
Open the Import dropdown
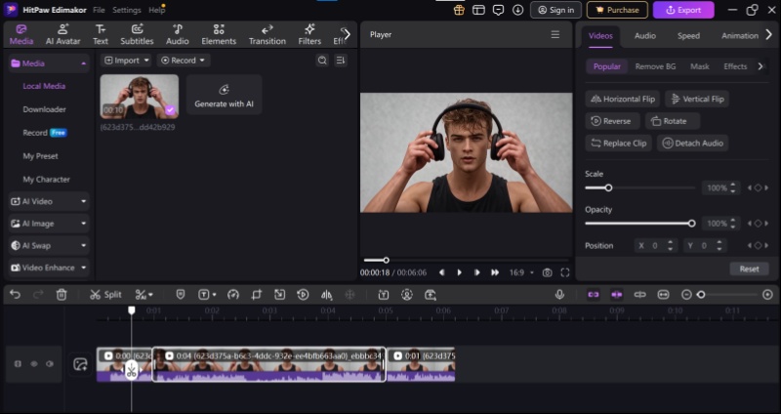point(127,61)
